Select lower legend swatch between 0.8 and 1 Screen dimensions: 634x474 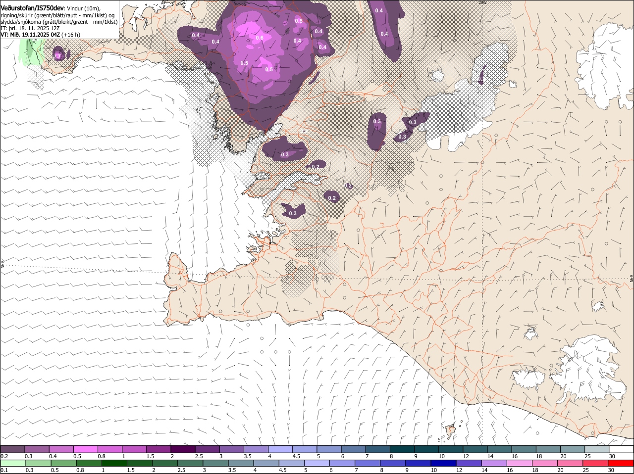89,463
